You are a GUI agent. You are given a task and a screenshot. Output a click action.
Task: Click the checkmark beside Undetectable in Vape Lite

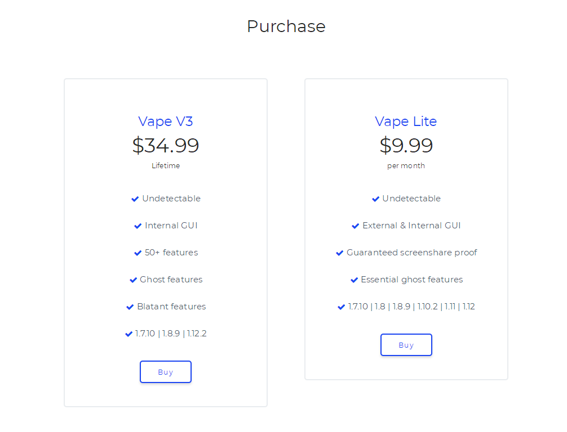coord(376,199)
